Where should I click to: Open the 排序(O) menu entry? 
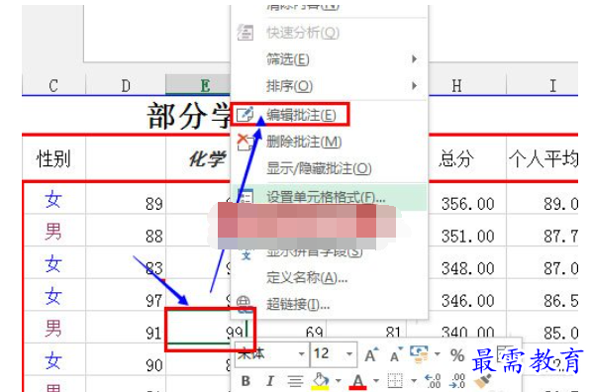point(329,86)
